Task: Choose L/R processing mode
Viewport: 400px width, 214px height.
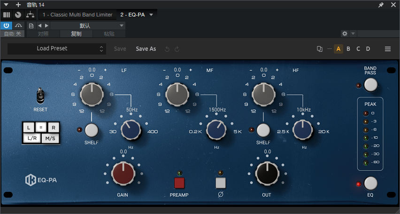Action: (x=32, y=138)
